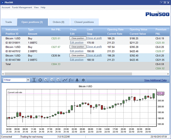171x139 pixels.
Task: Maximize the Plus500 window
Action: [x=165, y=2]
